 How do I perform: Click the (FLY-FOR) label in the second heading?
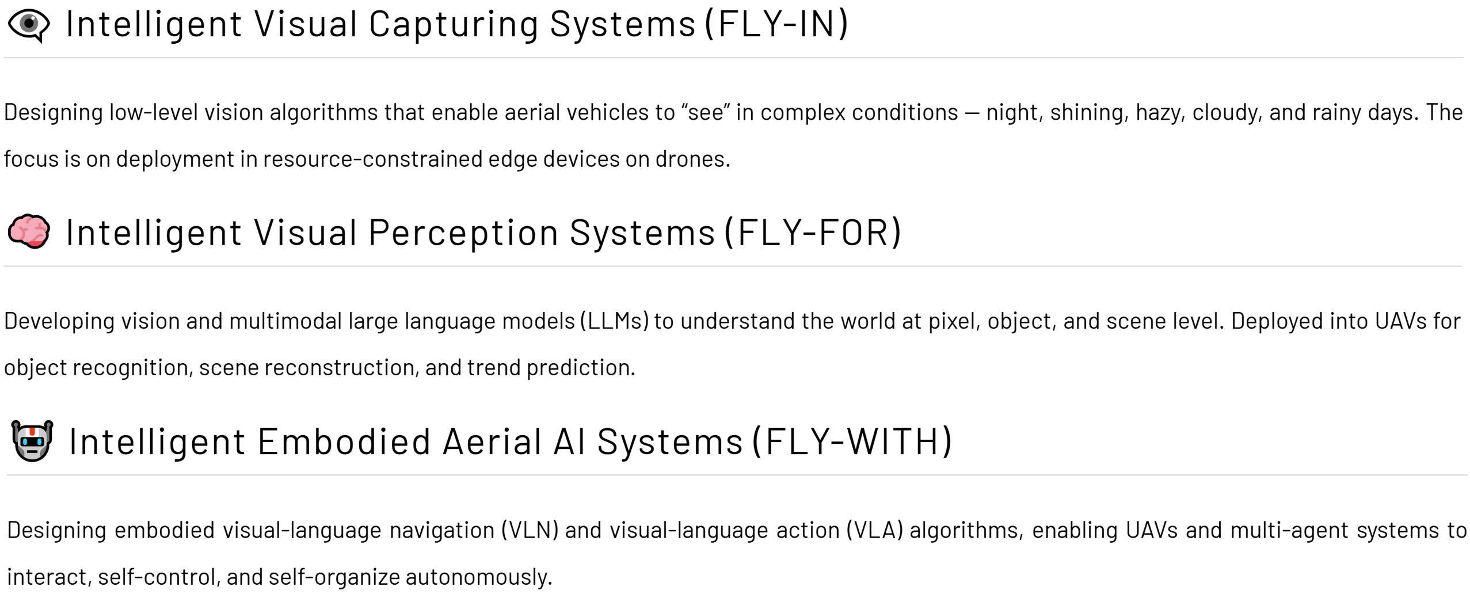tap(813, 233)
